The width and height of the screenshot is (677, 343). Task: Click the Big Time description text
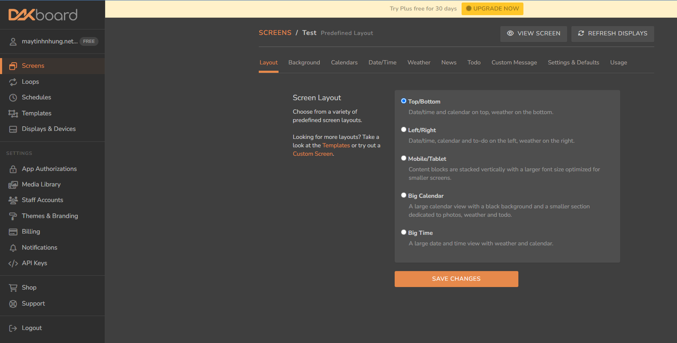(x=481, y=243)
